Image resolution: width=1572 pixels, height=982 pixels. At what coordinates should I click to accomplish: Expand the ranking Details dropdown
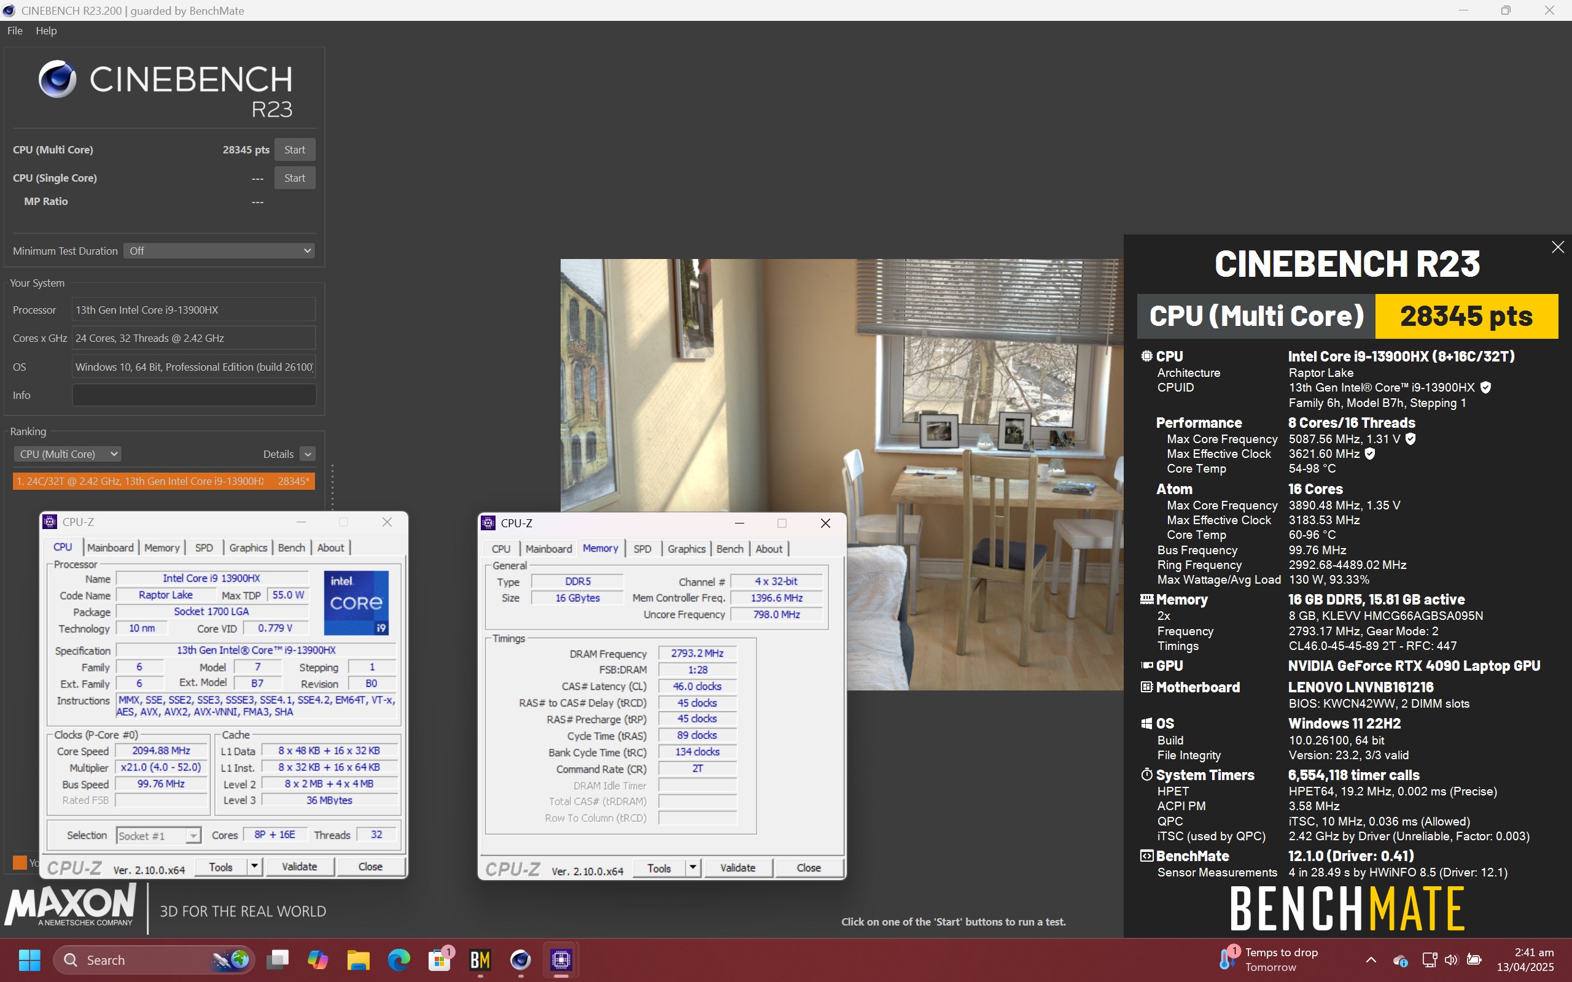(x=308, y=454)
